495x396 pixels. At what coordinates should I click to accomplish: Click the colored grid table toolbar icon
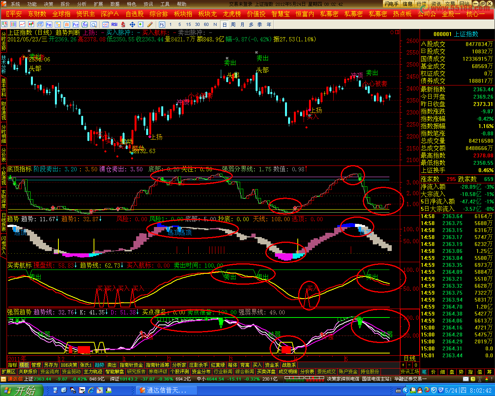14,24
